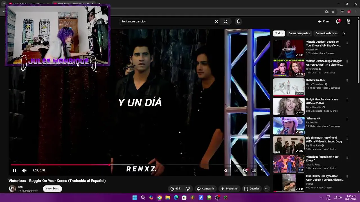This screenshot has width=360, height=202.
Task: Open options for 'Bridgit Mendler - Hurricane'
Action: 347,100
